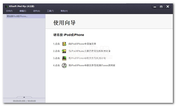Click the add files to iPod icon
This screenshot has width=176, height=106.
pyautogui.click(x=64, y=44)
